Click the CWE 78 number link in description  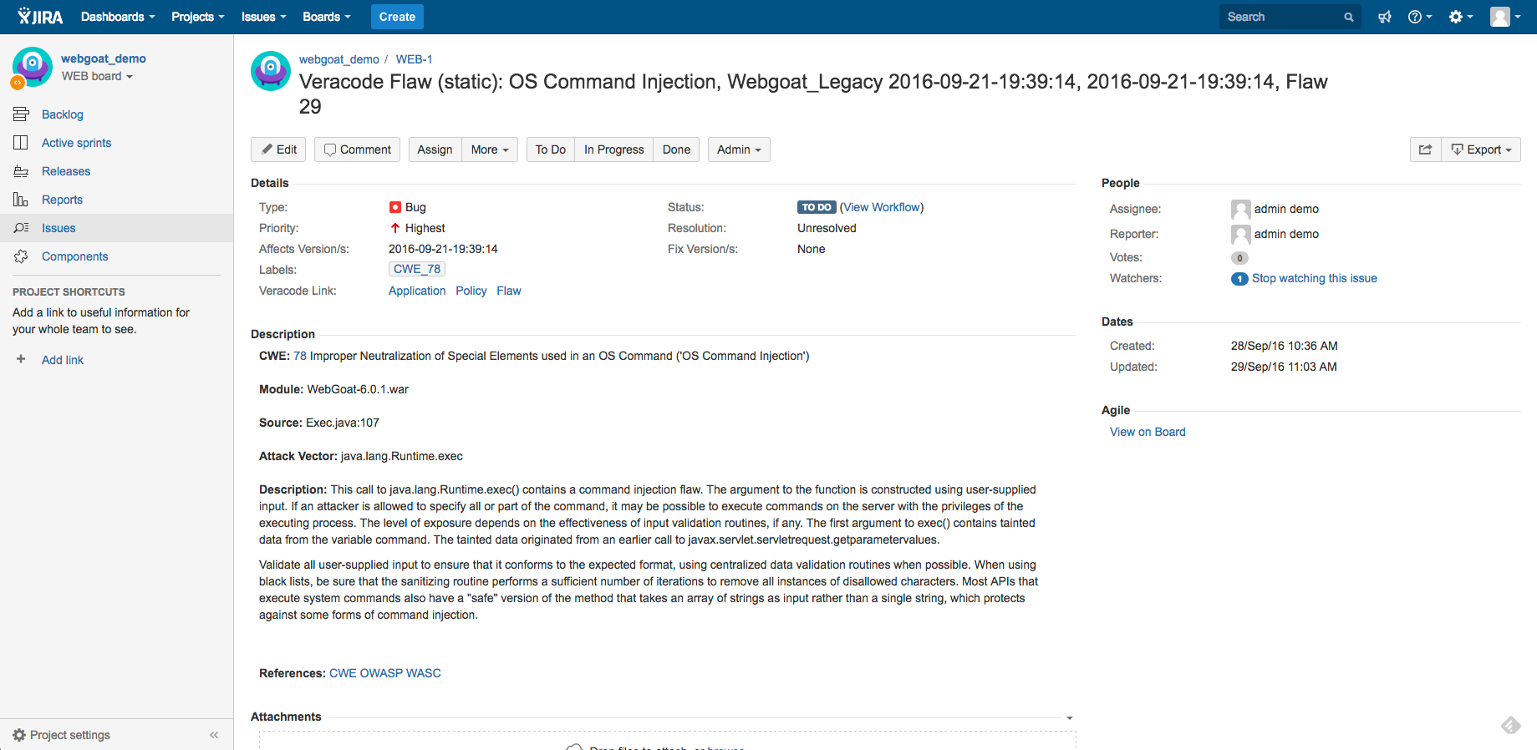(300, 356)
